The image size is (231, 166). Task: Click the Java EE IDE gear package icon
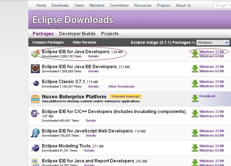pyautogui.click(x=35, y=69)
